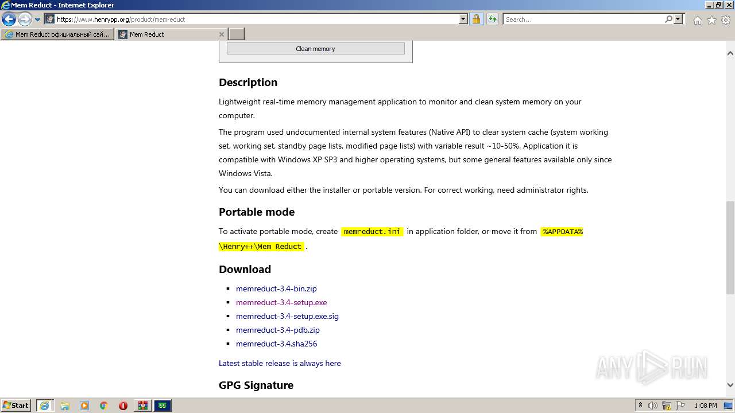This screenshot has width=735, height=413.
Task: Go back with the browser Back arrow
Action: tap(9, 19)
